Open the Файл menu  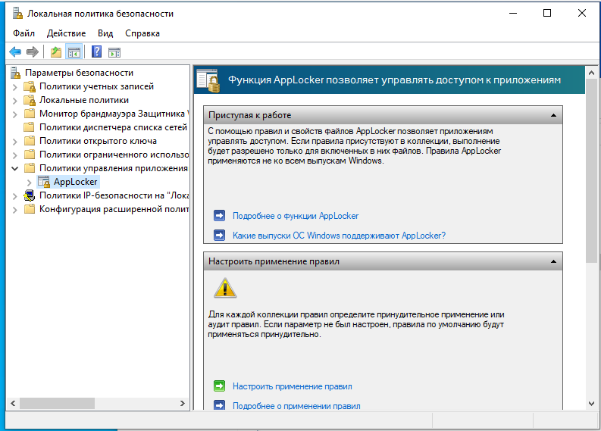click(x=23, y=33)
